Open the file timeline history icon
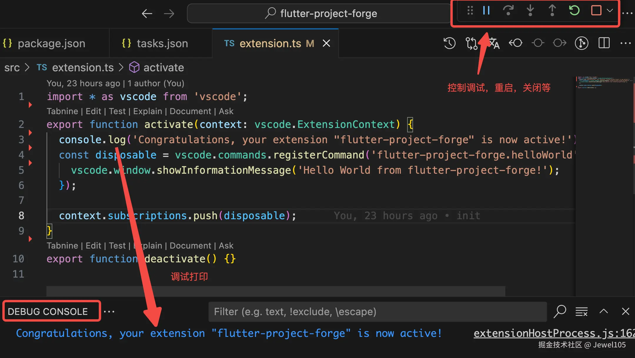The image size is (635, 358). (x=449, y=43)
